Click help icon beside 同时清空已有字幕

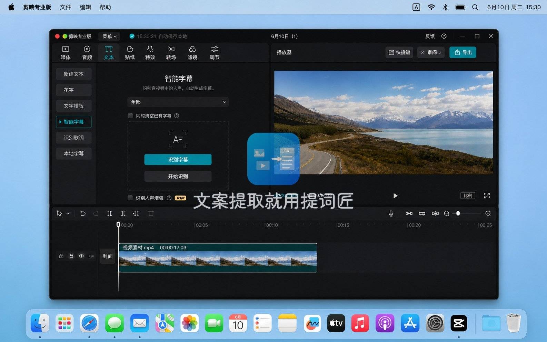point(177,116)
